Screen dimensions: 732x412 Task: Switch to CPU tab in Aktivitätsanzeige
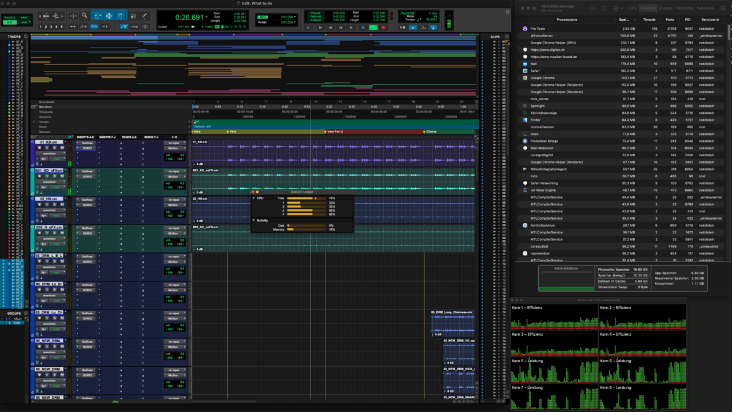[x=633, y=8]
